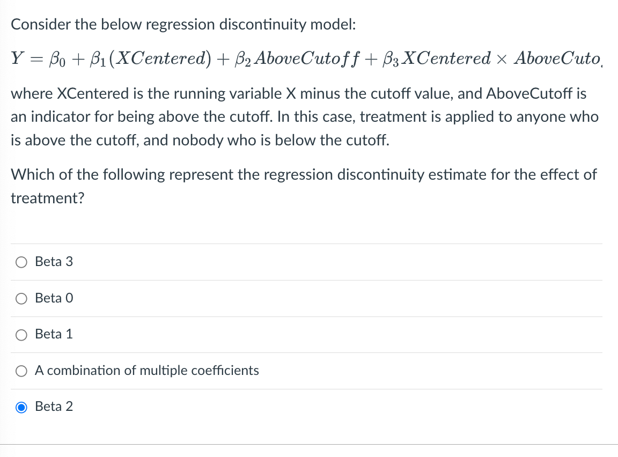This screenshot has height=457, width=618.
Task: Click the already-selected Beta 2 radio button
Action: [x=21, y=407]
